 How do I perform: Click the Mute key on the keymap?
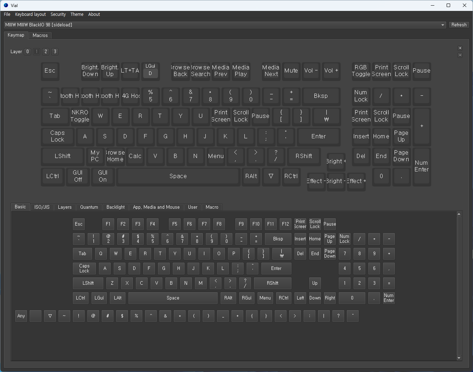coord(291,71)
